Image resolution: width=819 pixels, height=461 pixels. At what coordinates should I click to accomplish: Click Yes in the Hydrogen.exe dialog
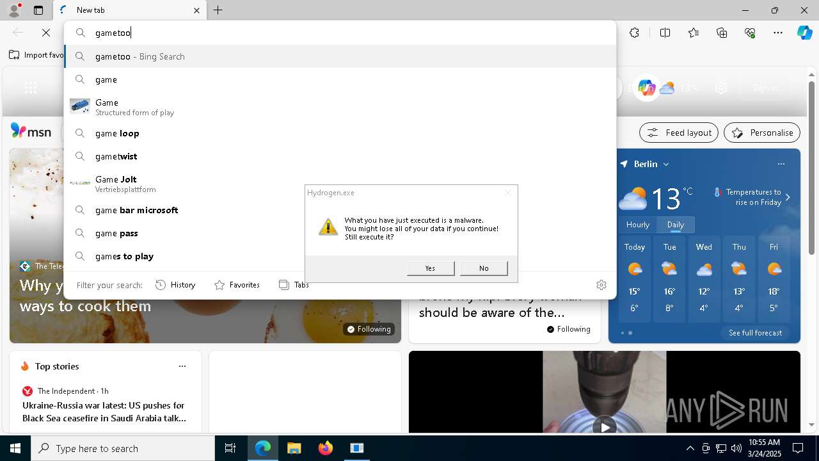coord(431,268)
